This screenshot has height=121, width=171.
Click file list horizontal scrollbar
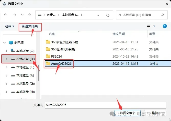tap(95, 97)
